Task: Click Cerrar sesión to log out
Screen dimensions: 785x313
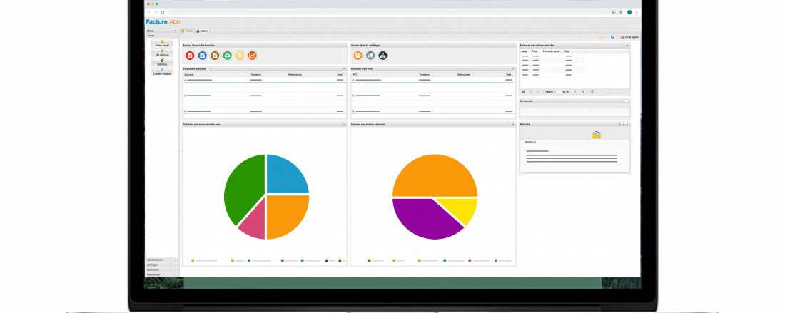Action: [630, 37]
